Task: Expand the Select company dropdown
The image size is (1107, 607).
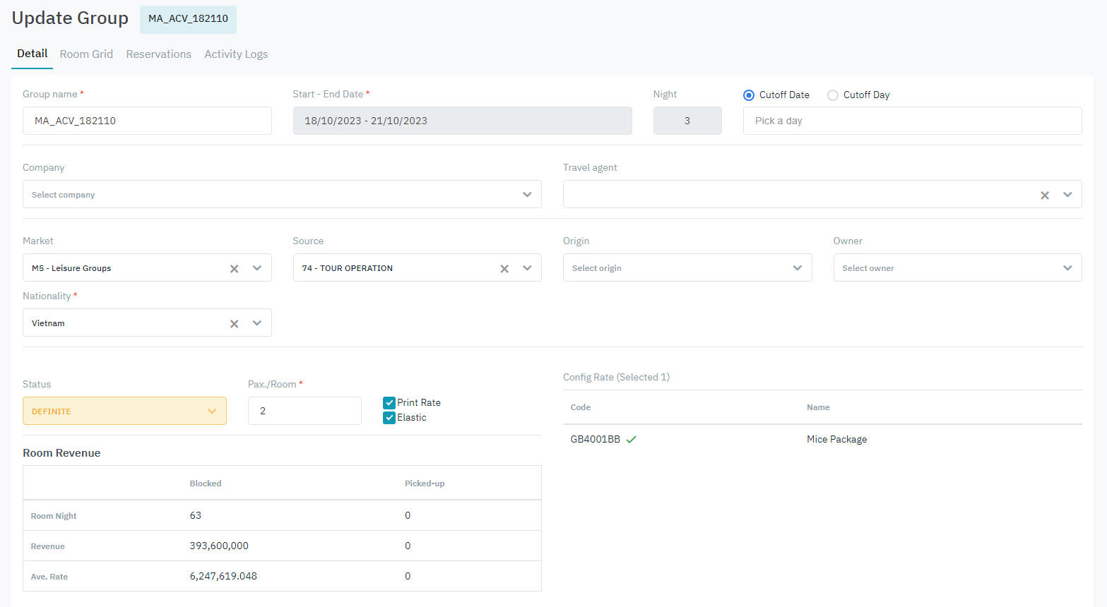Action: [x=282, y=195]
